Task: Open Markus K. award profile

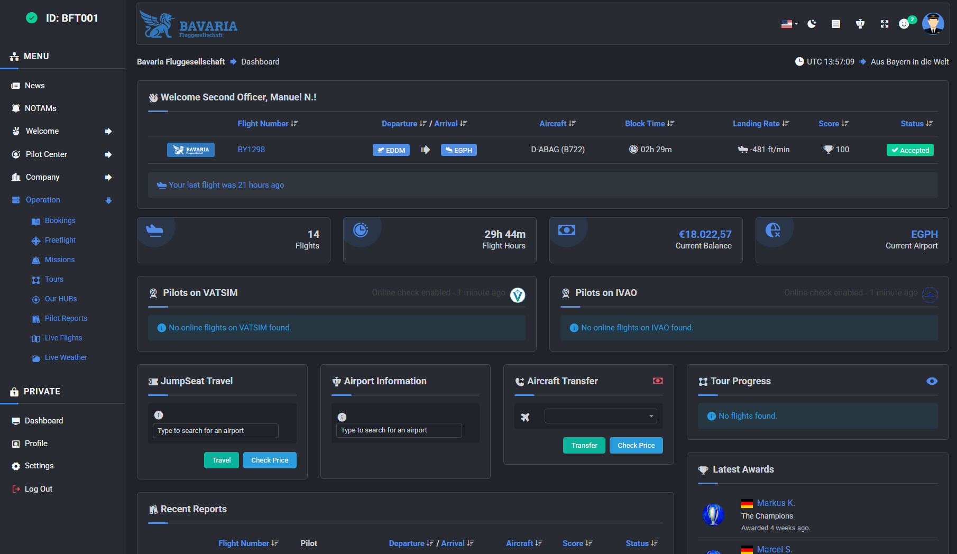Action: click(776, 503)
